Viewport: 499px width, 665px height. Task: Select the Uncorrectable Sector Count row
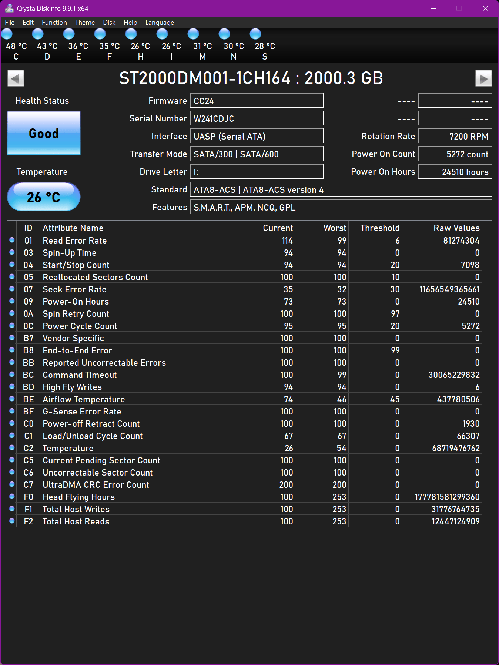[244, 473]
